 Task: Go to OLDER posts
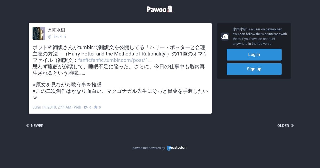pos(285,126)
